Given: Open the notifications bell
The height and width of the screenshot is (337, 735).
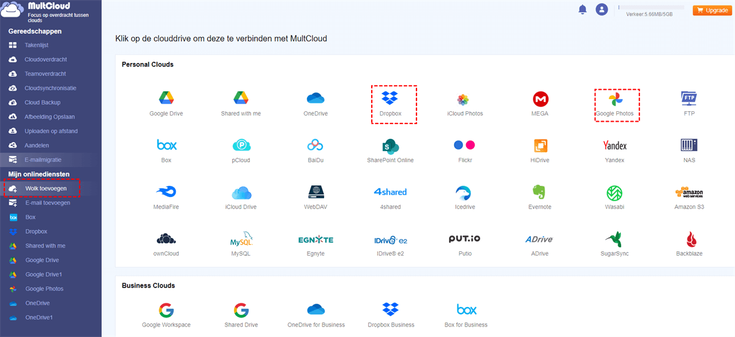Looking at the screenshot, I should coord(582,9).
